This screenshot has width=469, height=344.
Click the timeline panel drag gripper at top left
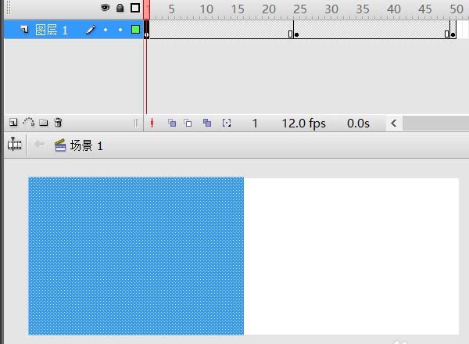pyautogui.click(x=9, y=8)
